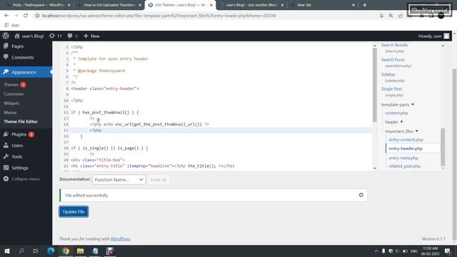Open Customize submenu item
Screen dimensions: 457x257
14,94
